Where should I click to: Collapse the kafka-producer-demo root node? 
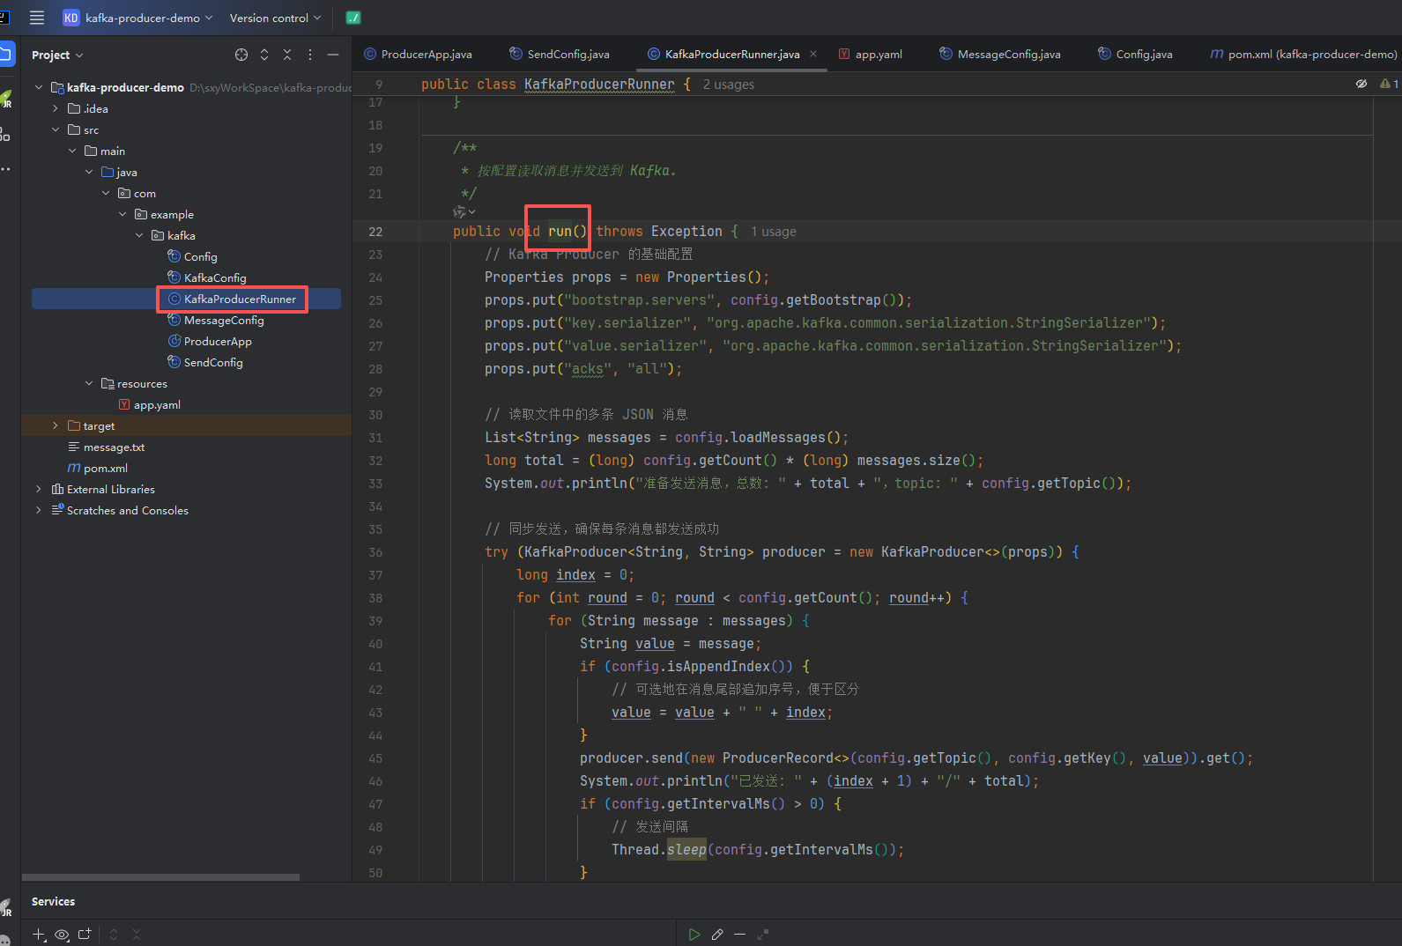39,87
